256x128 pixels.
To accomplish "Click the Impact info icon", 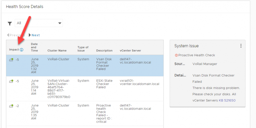I will pos(22,49).
